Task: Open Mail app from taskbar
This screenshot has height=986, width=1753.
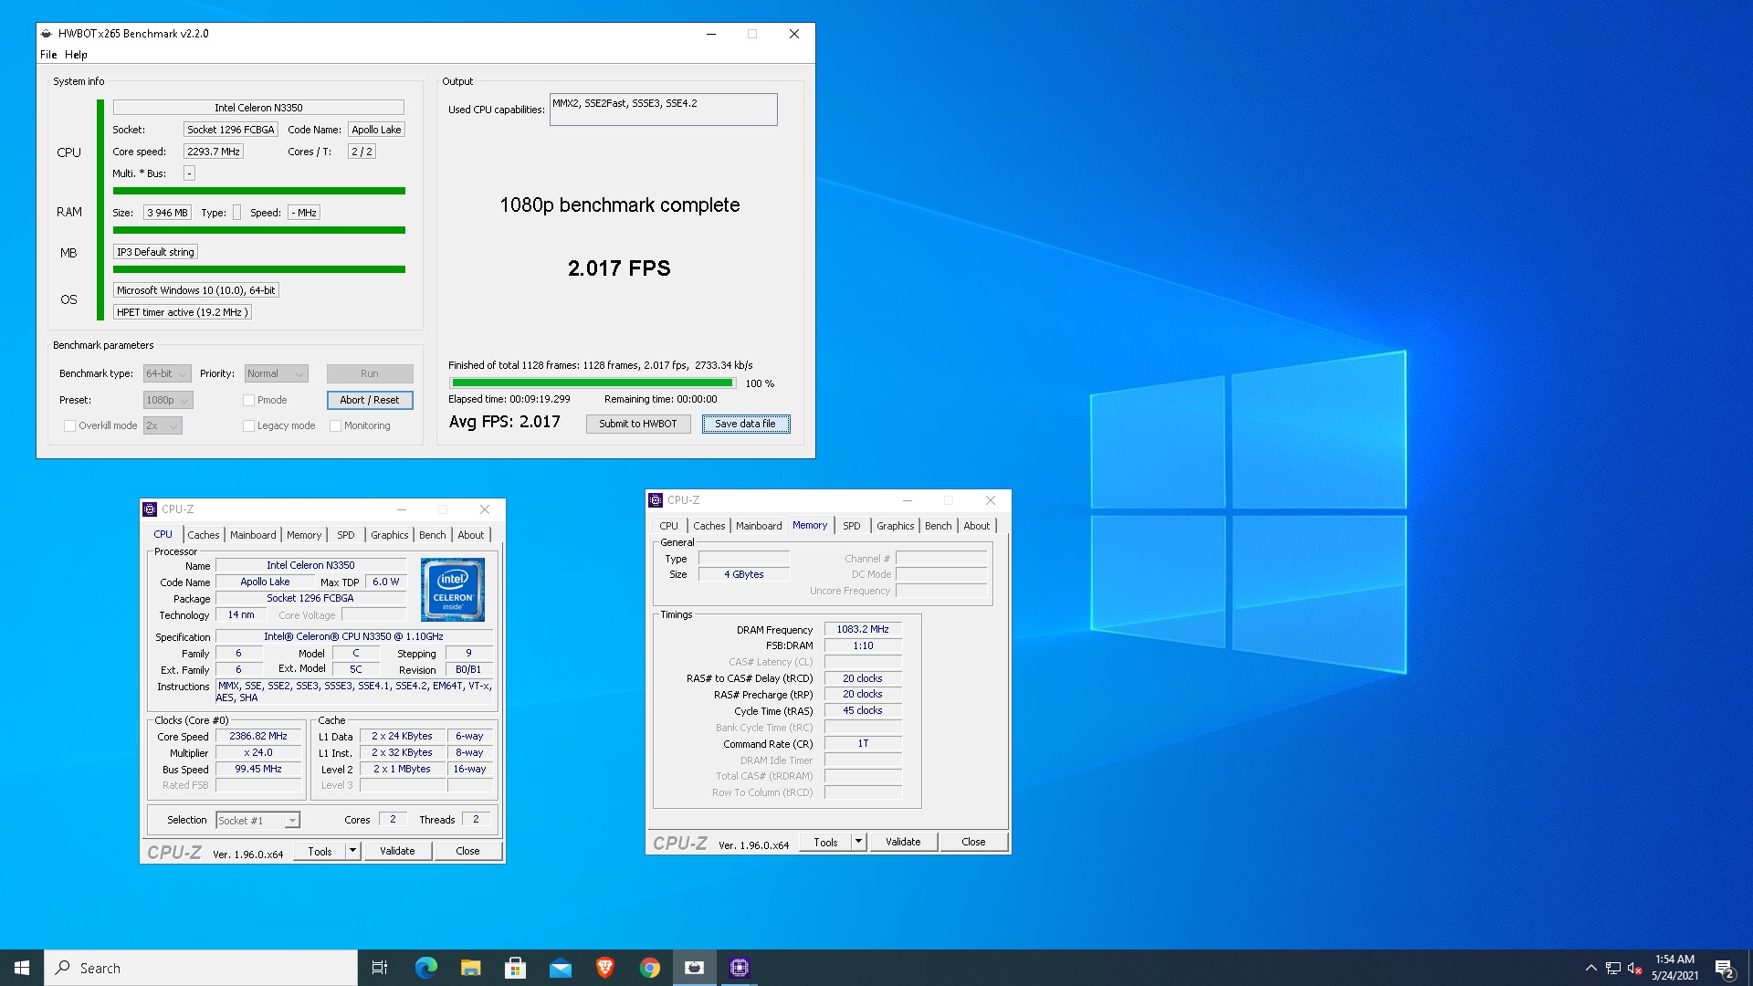Action: 560,968
